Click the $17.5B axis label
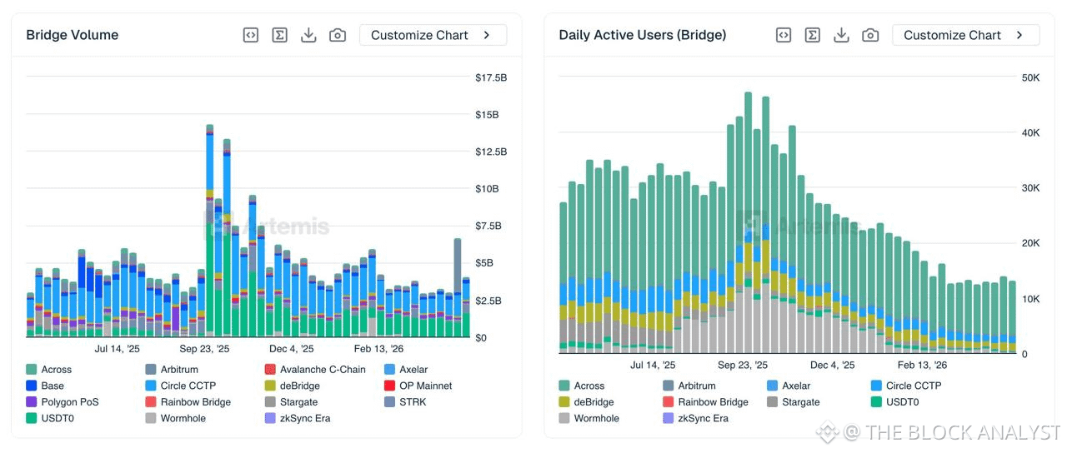 point(491,77)
